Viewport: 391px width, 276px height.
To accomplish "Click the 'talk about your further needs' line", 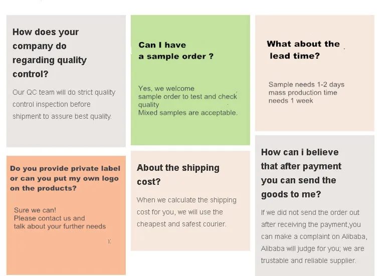I will [x=60, y=226].
